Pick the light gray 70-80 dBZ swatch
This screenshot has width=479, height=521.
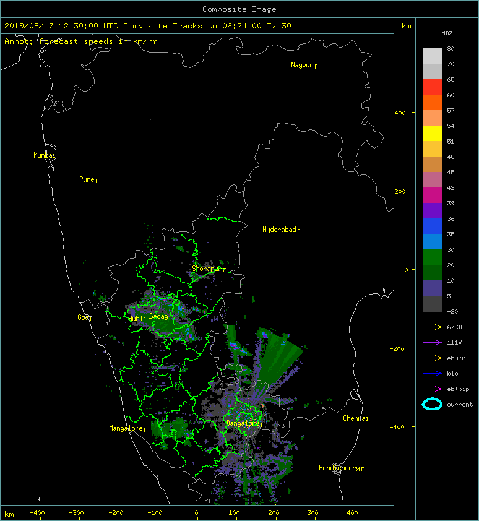click(432, 56)
